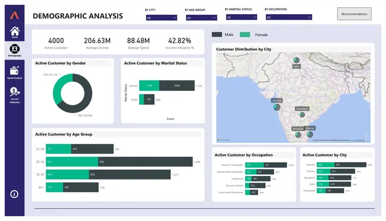Click the 4000 Active Customer value
The width and height of the screenshot is (386, 221).
[56, 40]
